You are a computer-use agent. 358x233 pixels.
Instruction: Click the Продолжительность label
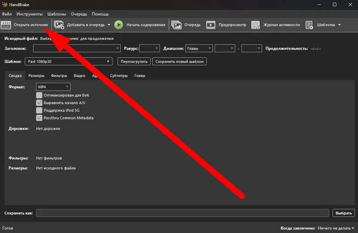(x=286, y=48)
